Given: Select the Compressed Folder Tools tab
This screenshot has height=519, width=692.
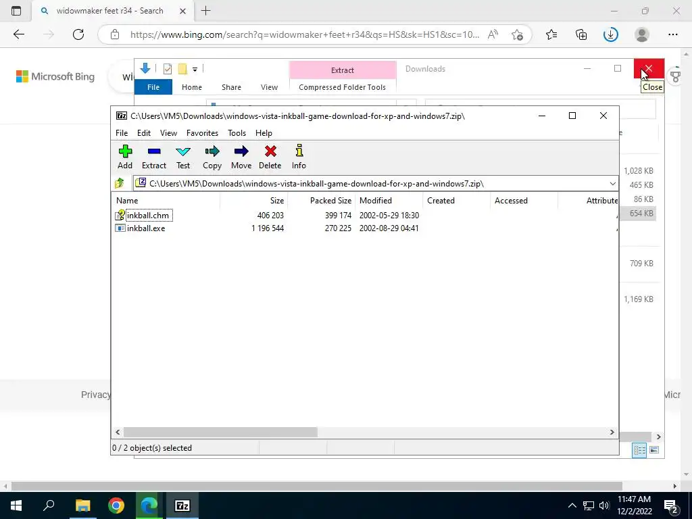Looking at the screenshot, I should [342, 87].
